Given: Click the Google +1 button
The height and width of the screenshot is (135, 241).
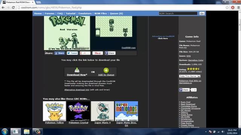Looking at the screenshot, I should click(85, 53).
